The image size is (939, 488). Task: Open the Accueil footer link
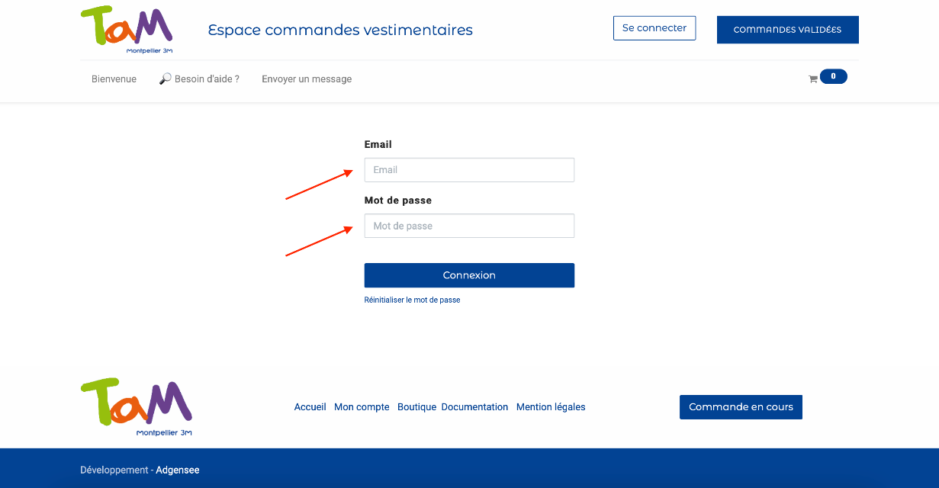tap(310, 407)
